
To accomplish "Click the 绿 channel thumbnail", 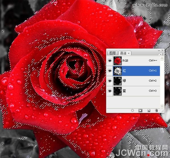I will [x=118, y=81].
